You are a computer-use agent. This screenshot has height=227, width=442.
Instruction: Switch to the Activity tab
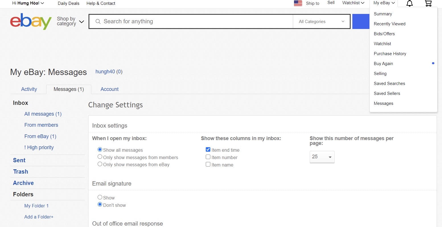[29, 89]
